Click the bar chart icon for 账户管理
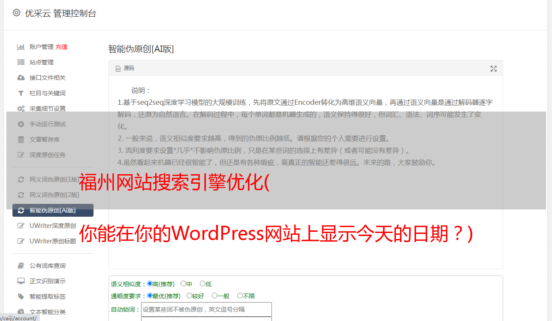The image size is (552, 321). tap(21, 47)
